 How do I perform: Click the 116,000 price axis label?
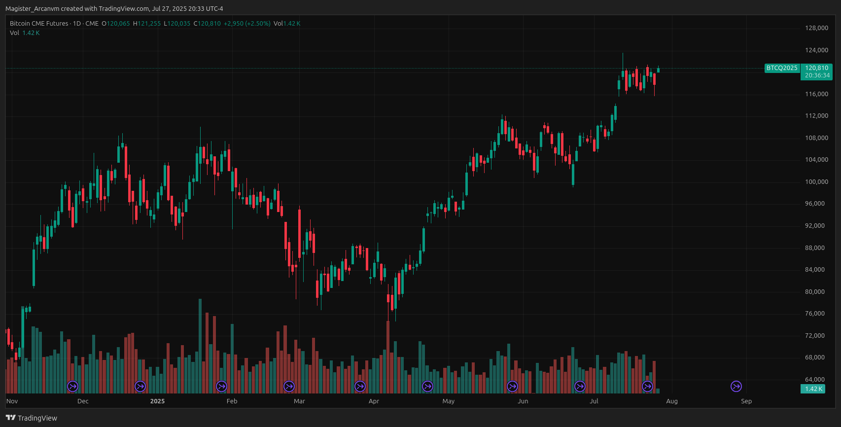pyautogui.click(x=817, y=94)
